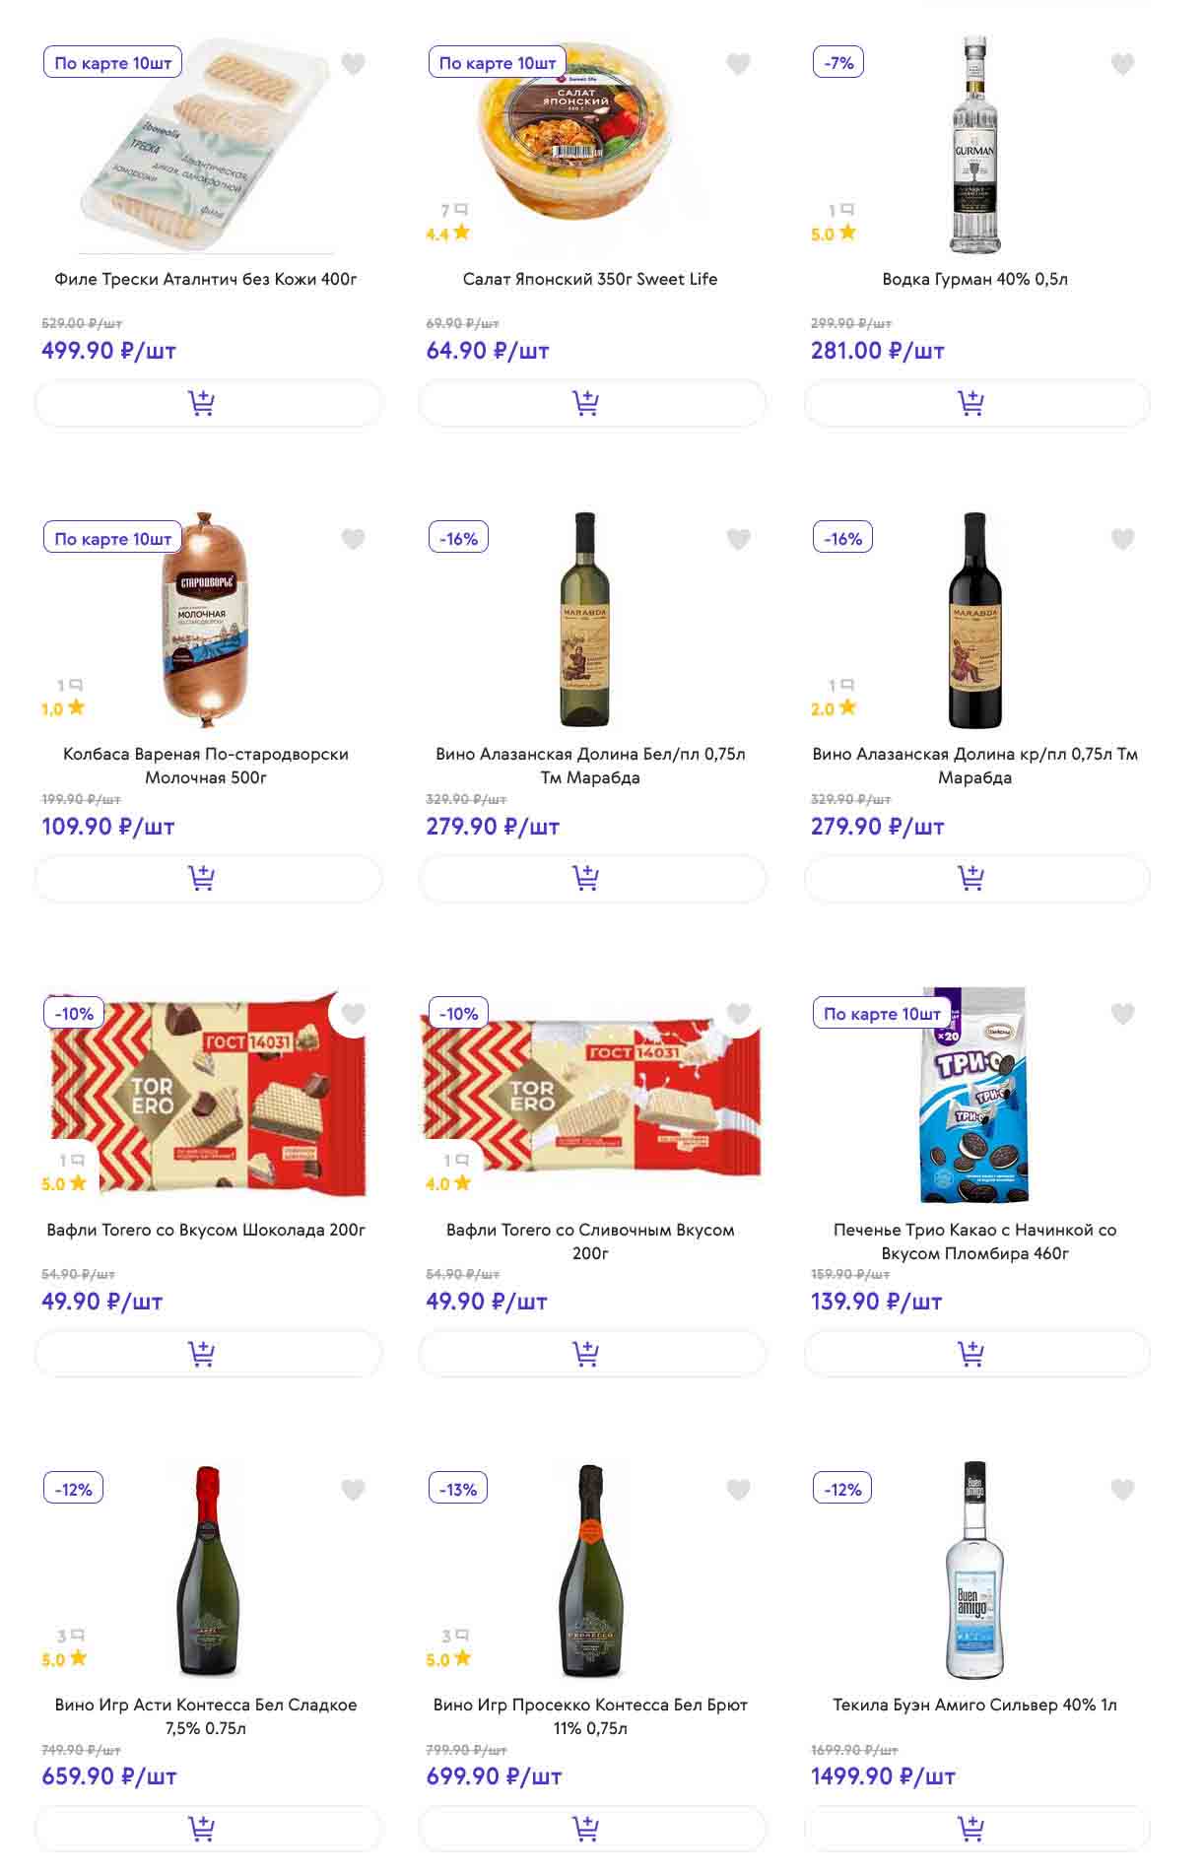Favorite Вино Алазанская Долина white wine
Screen dimensions: 1204x1875
(x=738, y=539)
